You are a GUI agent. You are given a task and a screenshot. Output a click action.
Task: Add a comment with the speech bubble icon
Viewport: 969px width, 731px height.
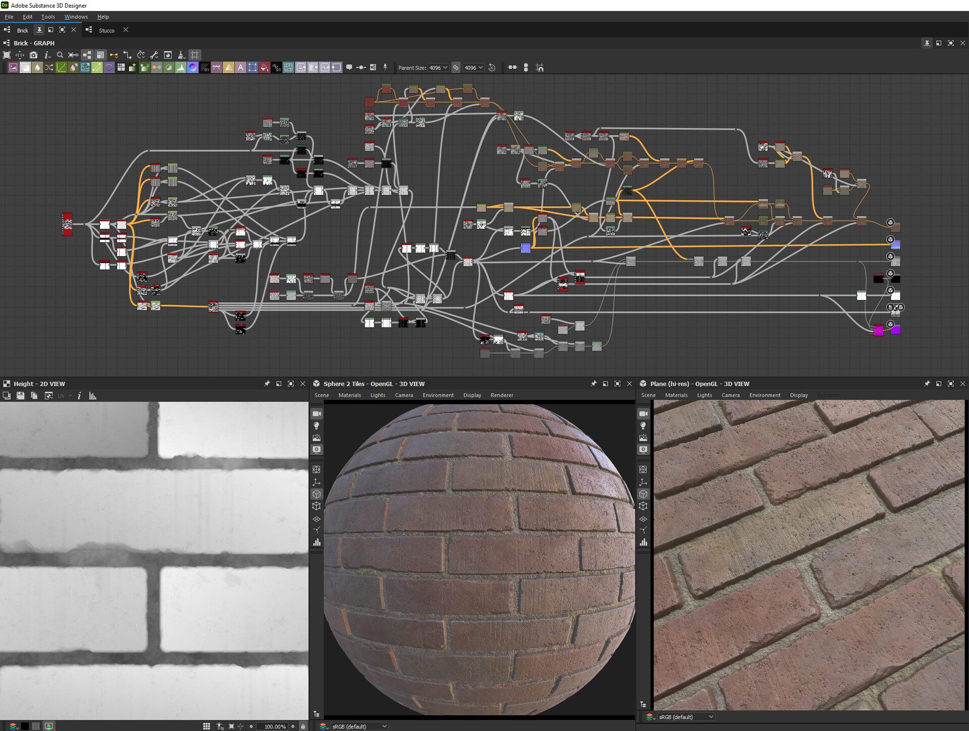349,68
